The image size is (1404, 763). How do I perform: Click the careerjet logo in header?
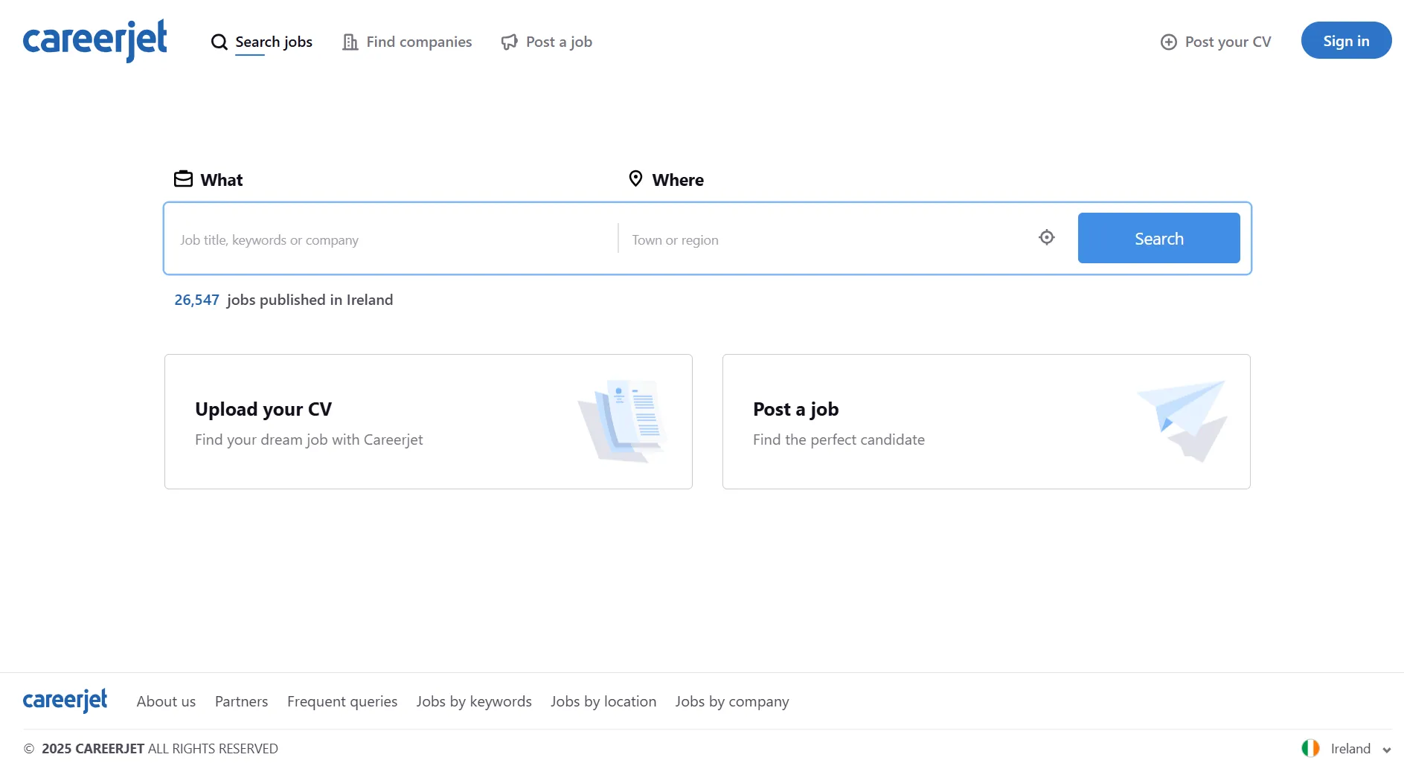point(95,41)
